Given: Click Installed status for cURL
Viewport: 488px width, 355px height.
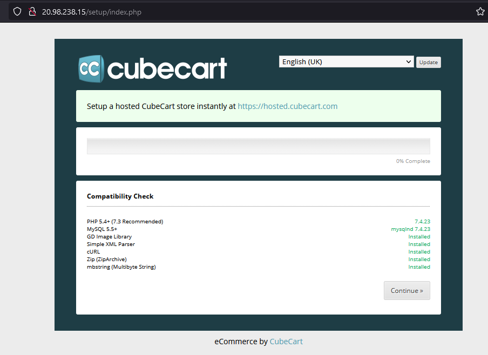Looking at the screenshot, I should [419, 252].
